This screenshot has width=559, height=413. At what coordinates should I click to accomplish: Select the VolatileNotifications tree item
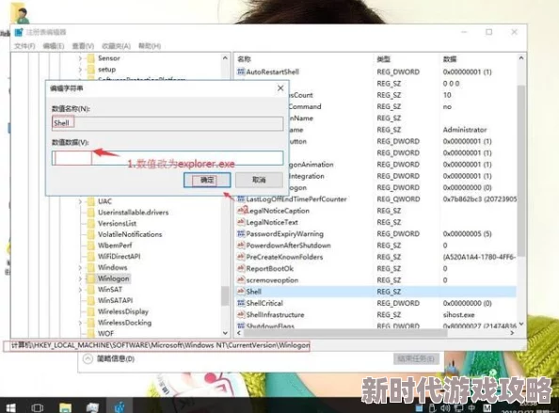tap(130, 234)
